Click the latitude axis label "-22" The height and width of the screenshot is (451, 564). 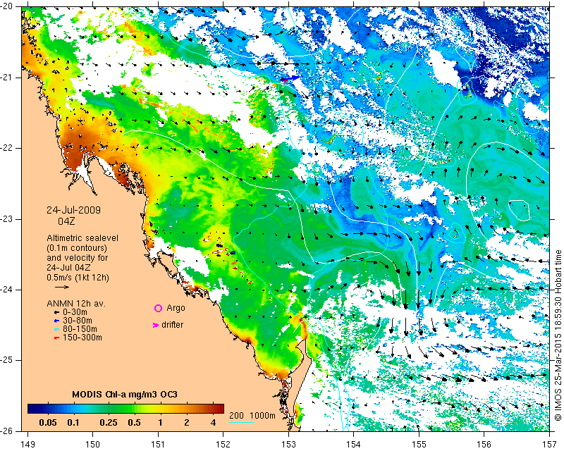pyautogui.click(x=7, y=148)
